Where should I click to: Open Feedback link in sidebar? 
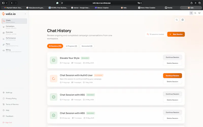point(9,116)
